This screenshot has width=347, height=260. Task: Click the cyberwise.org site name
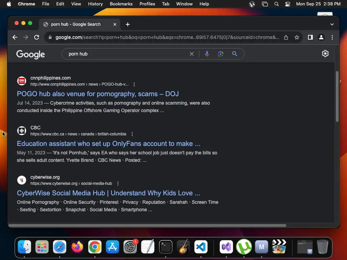45,177
